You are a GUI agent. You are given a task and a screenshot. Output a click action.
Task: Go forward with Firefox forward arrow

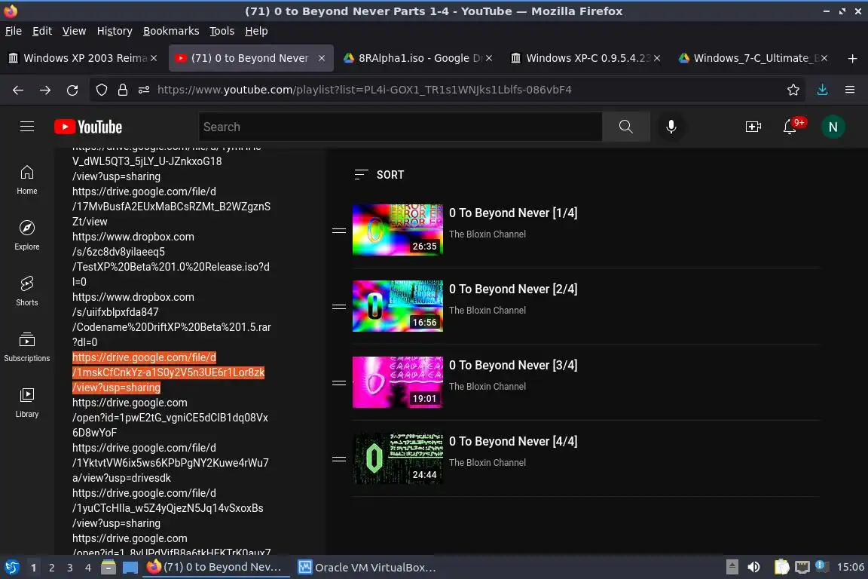[x=45, y=90]
